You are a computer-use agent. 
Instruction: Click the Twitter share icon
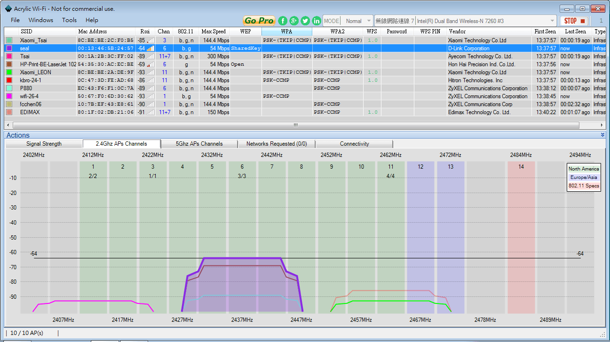305,21
